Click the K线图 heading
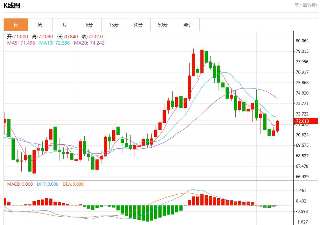This screenshot has height=225, width=320. coord(12,6)
